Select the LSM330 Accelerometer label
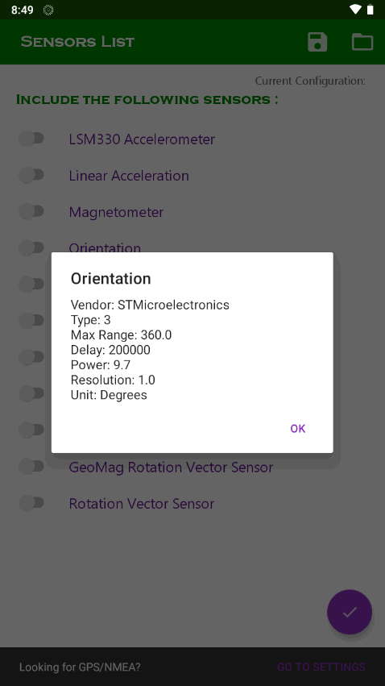 pos(142,139)
